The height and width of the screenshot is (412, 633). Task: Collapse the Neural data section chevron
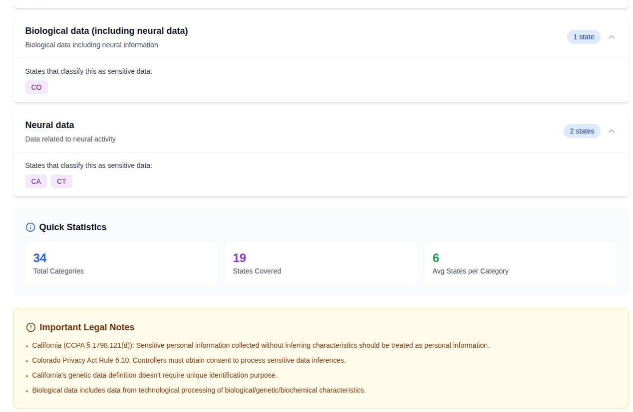pos(612,131)
